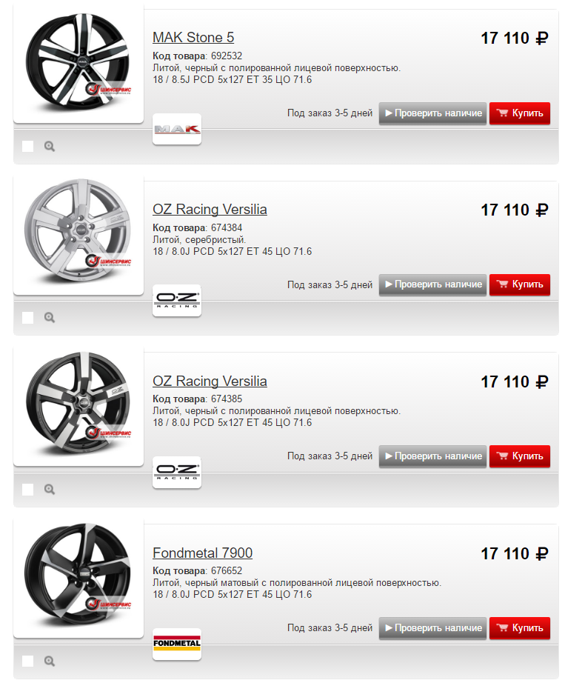Click magnifier icon under Fondmetal 7900 wheel

(x=50, y=661)
